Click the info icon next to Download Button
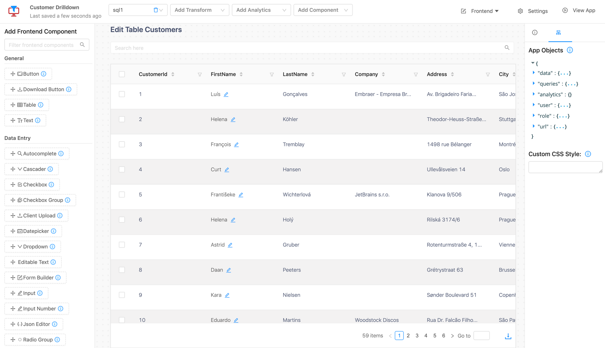Image resolution: width=605 pixels, height=348 pixels. (69, 89)
